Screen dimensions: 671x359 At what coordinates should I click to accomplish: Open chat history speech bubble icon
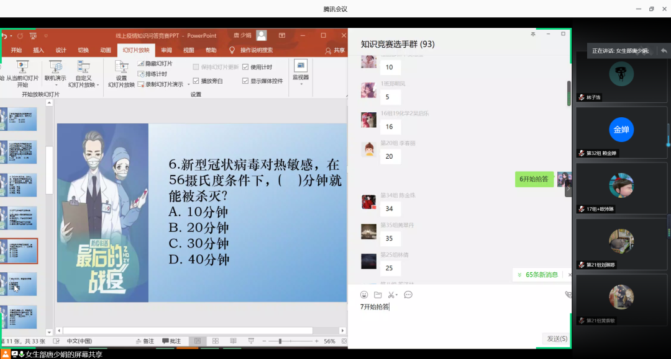(408, 295)
